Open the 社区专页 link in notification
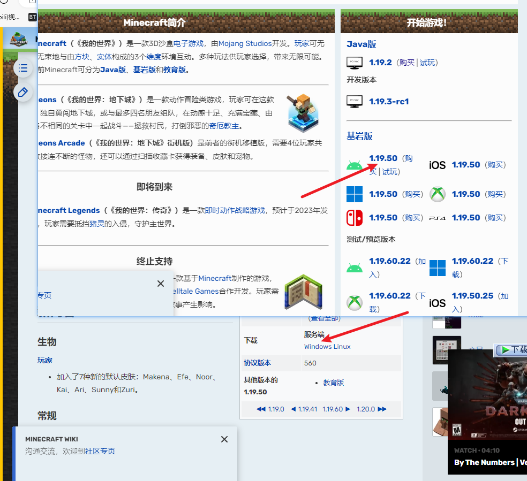 (100, 451)
